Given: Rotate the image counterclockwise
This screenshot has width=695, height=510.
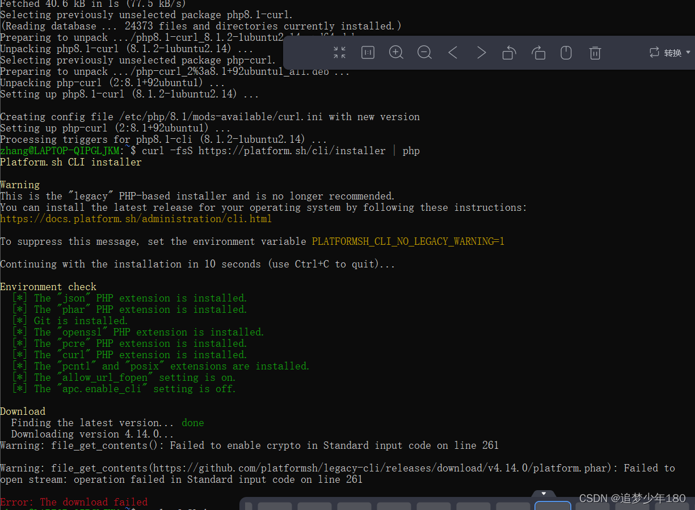Looking at the screenshot, I should click(509, 52).
